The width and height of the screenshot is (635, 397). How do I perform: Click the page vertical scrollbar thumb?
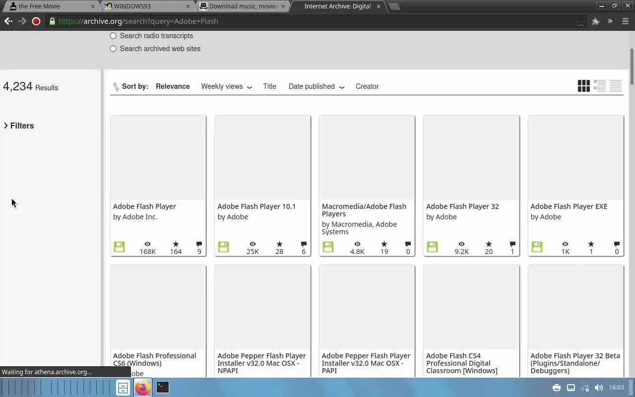click(x=632, y=66)
